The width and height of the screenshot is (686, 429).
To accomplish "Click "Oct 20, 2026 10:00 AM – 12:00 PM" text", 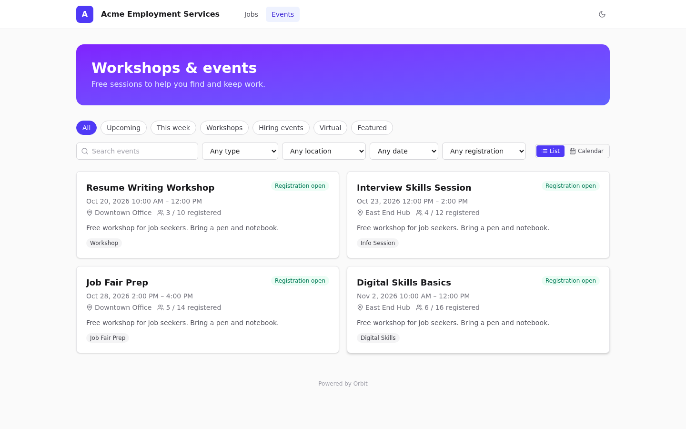I will click(144, 201).
